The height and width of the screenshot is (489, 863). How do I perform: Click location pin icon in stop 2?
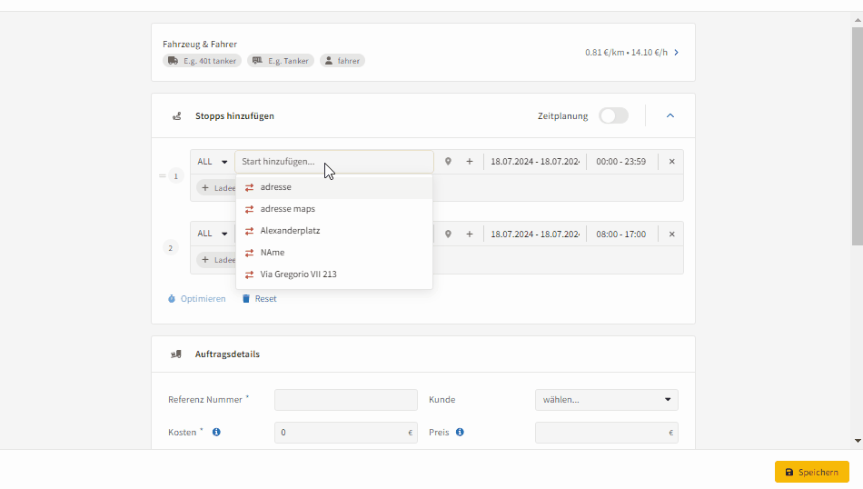(x=448, y=235)
